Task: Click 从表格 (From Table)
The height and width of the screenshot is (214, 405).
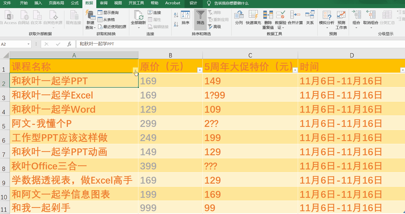Action: (106, 20)
